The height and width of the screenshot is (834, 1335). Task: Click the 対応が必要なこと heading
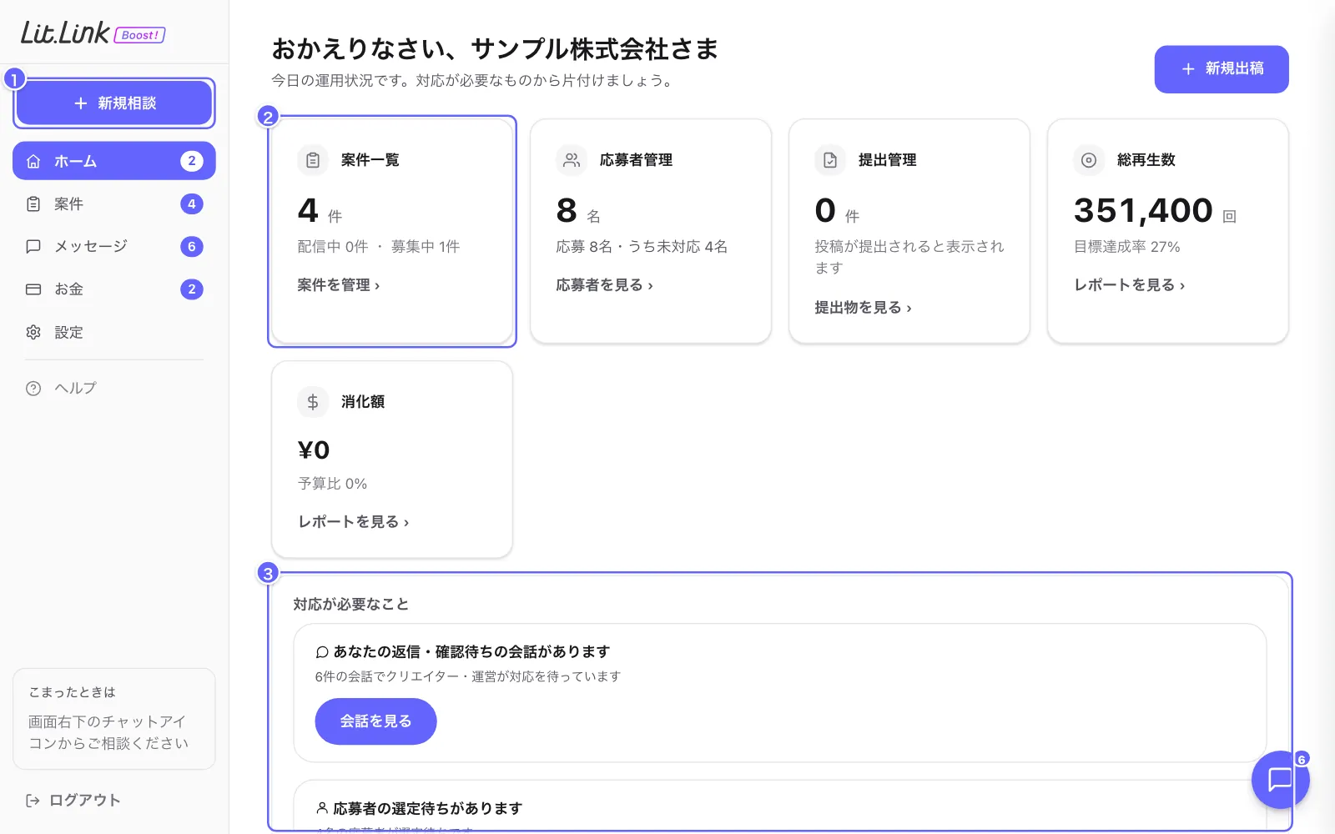pyautogui.click(x=351, y=605)
